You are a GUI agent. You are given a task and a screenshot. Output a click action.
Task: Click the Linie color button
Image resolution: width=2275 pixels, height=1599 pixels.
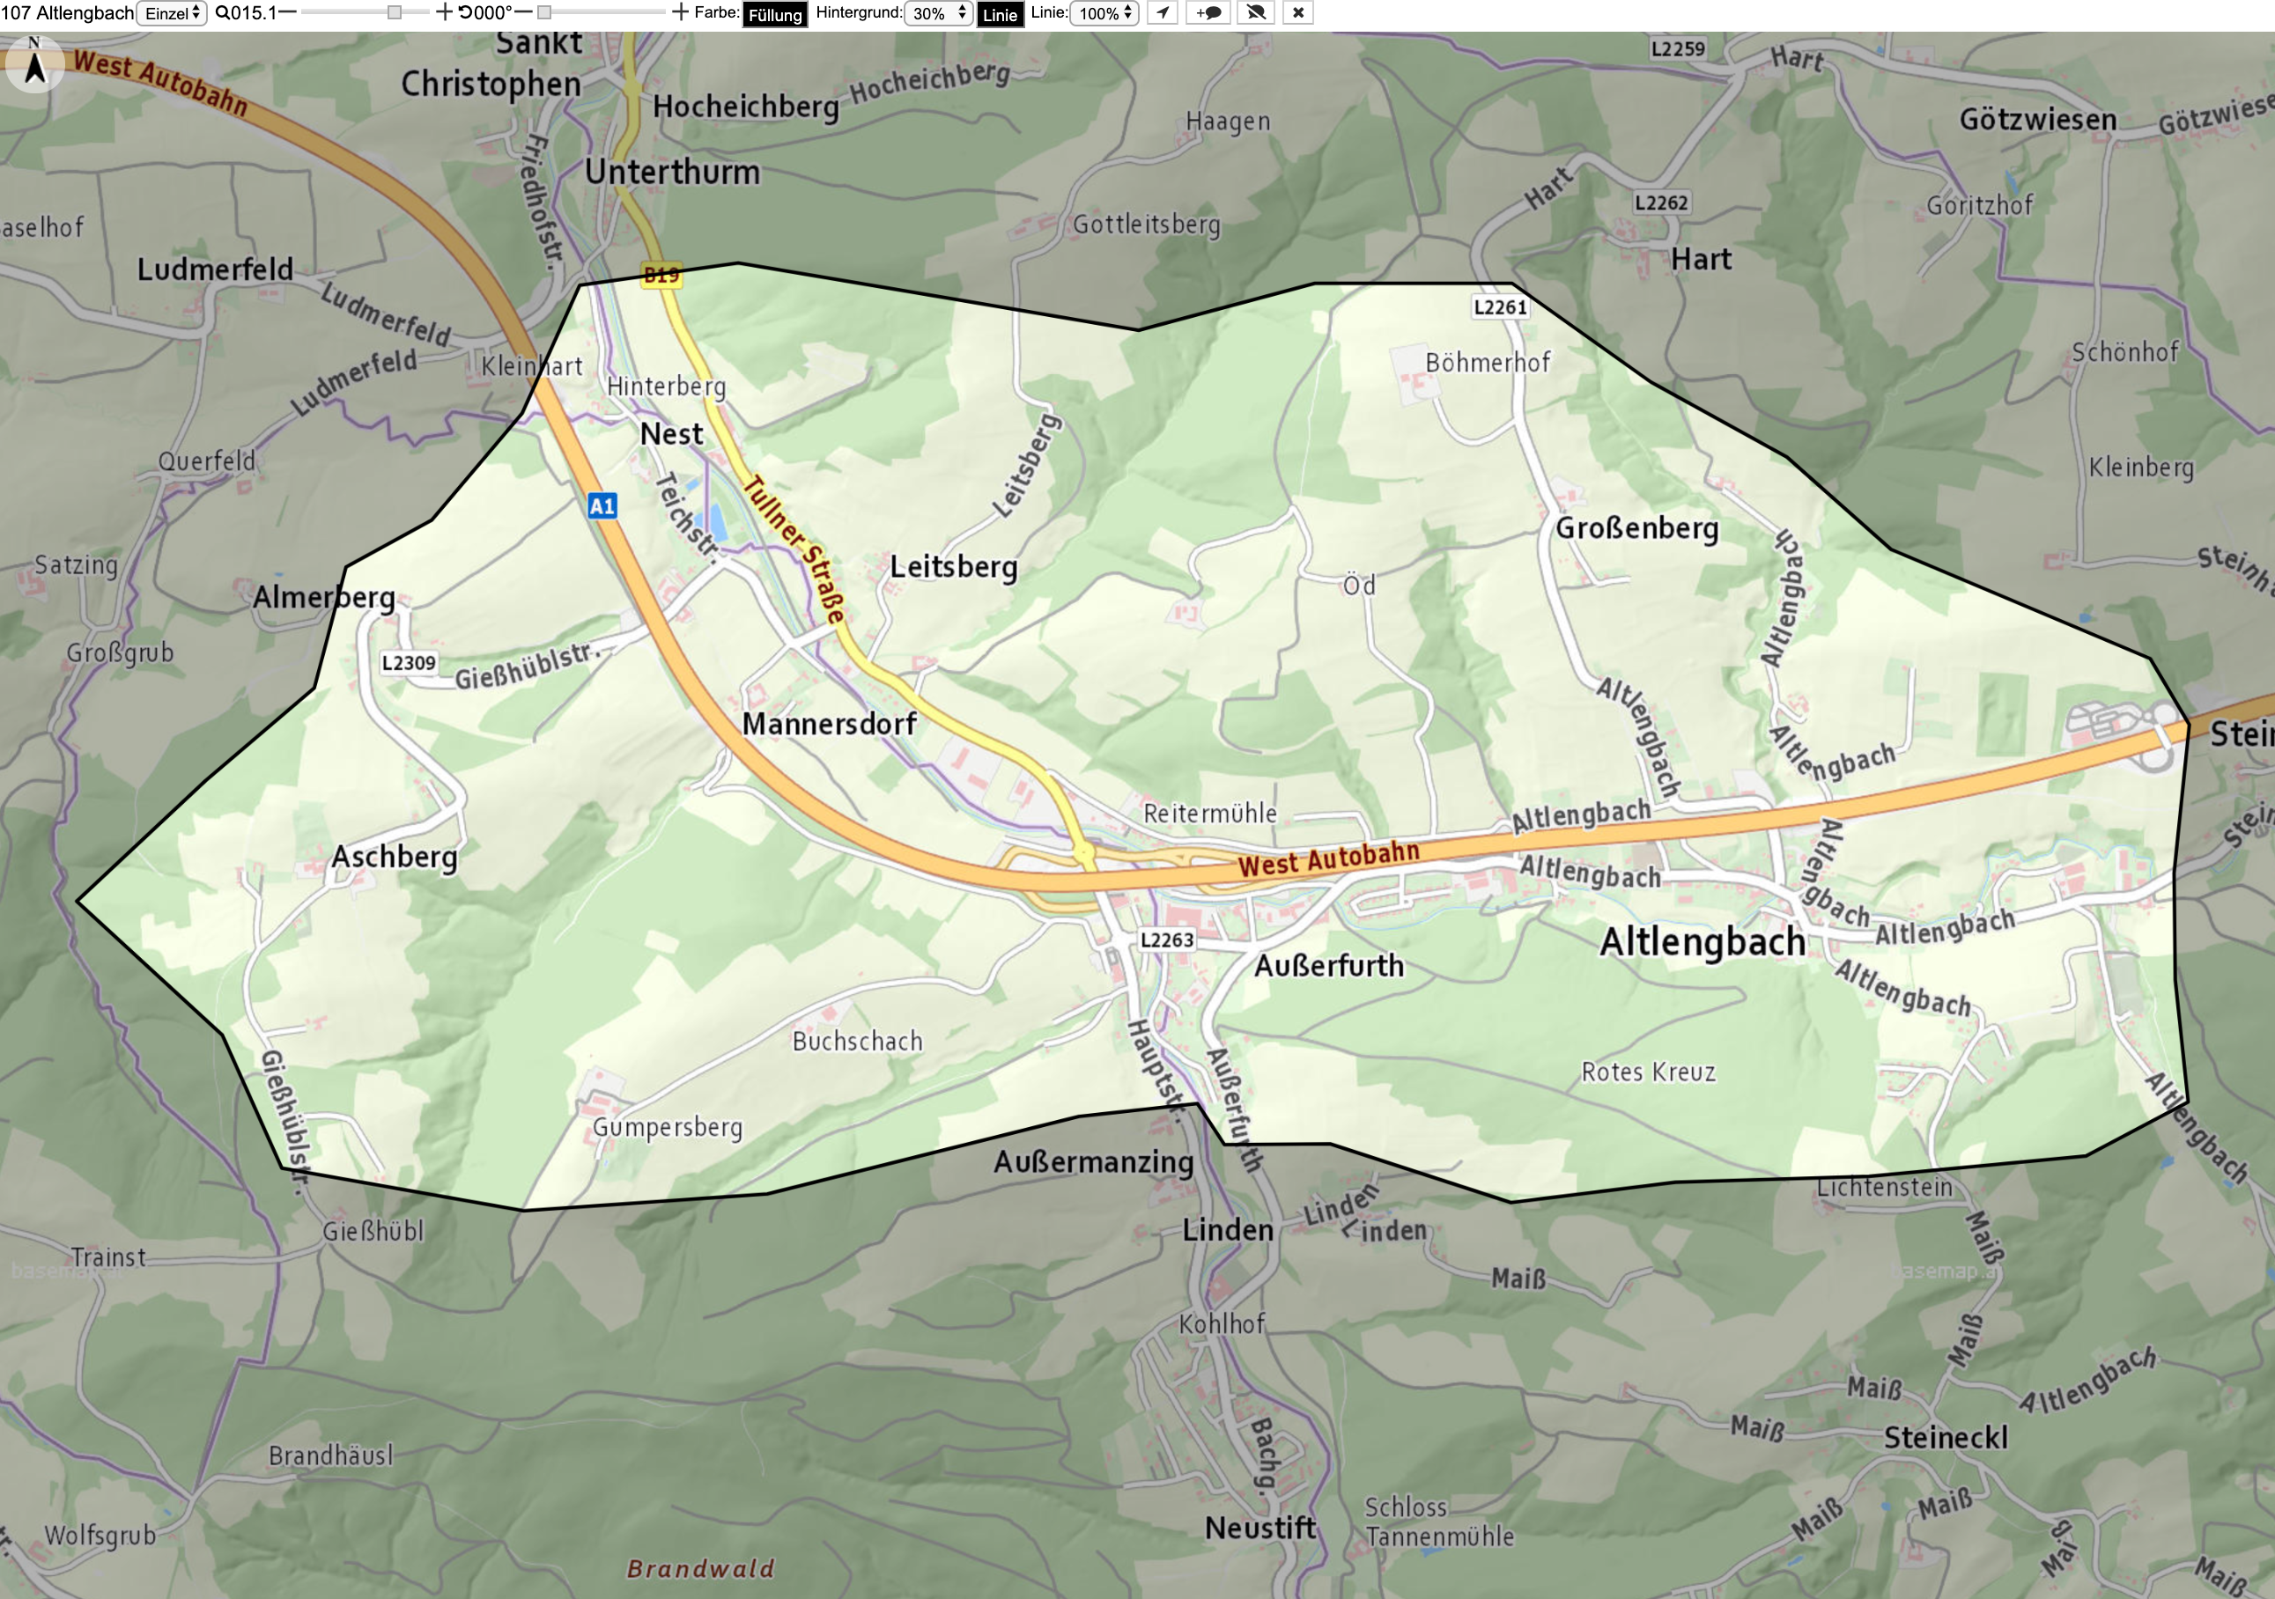(1000, 14)
